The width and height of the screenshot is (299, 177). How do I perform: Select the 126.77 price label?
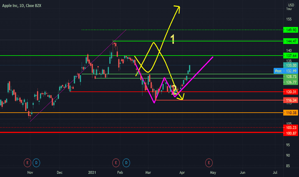[291, 82]
